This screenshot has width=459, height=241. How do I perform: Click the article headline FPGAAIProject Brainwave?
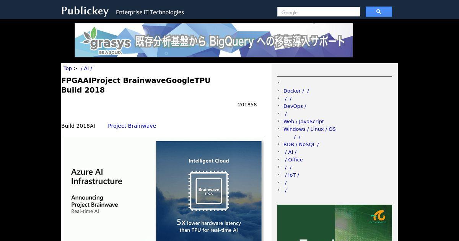click(136, 85)
